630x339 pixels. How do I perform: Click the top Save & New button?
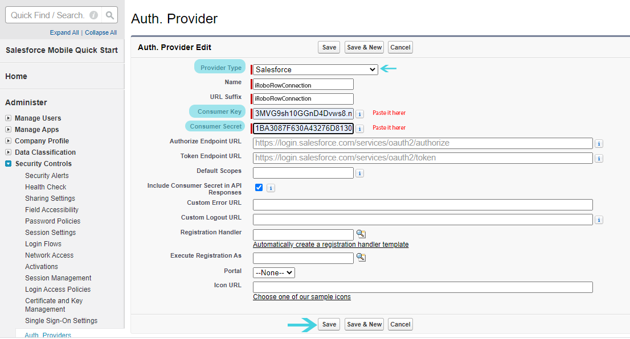(x=365, y=47)
